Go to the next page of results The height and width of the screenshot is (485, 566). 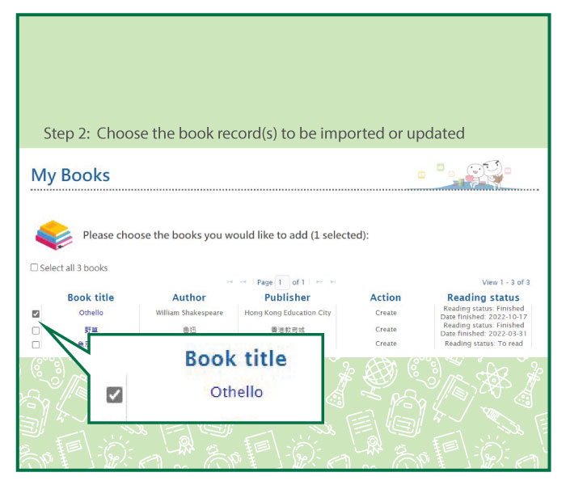tap(319, 282)
